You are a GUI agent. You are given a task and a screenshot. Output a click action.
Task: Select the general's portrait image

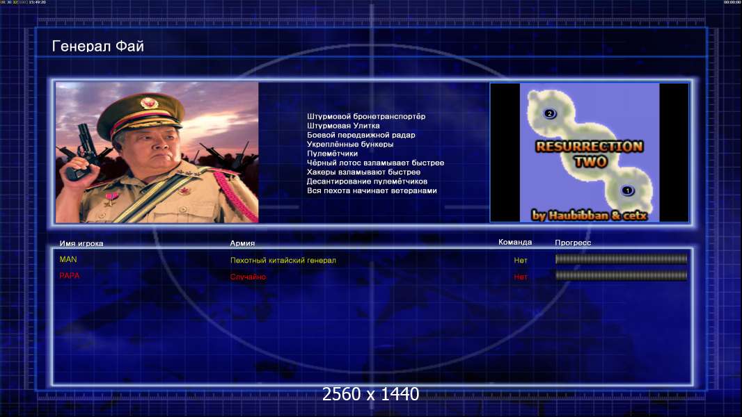tap(157, 152)
